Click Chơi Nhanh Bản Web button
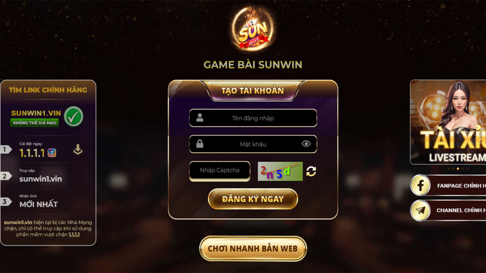Image resolution: width=486 pixels, height=273 pixels. coord(253,248)
